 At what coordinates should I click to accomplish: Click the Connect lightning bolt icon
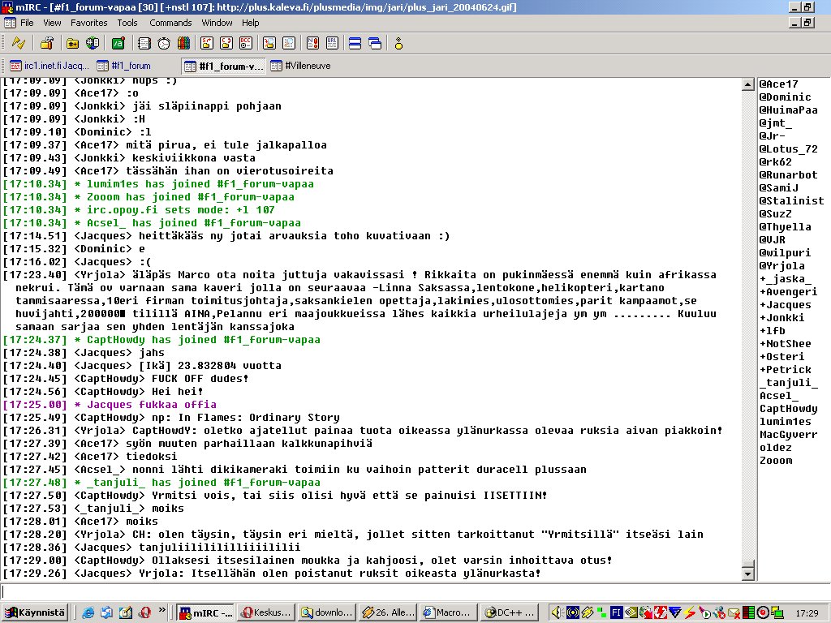point(18,43)
